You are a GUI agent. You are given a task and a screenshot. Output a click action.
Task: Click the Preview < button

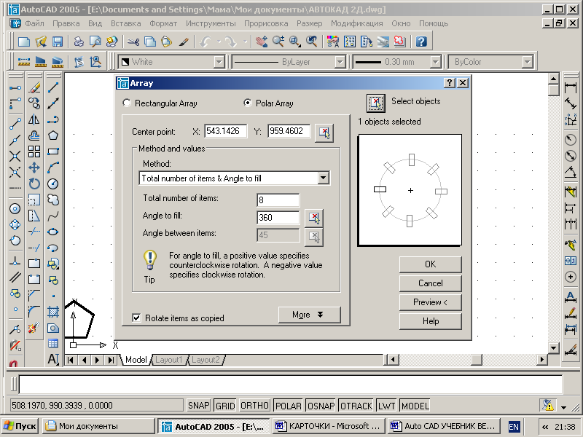[430, 302]
